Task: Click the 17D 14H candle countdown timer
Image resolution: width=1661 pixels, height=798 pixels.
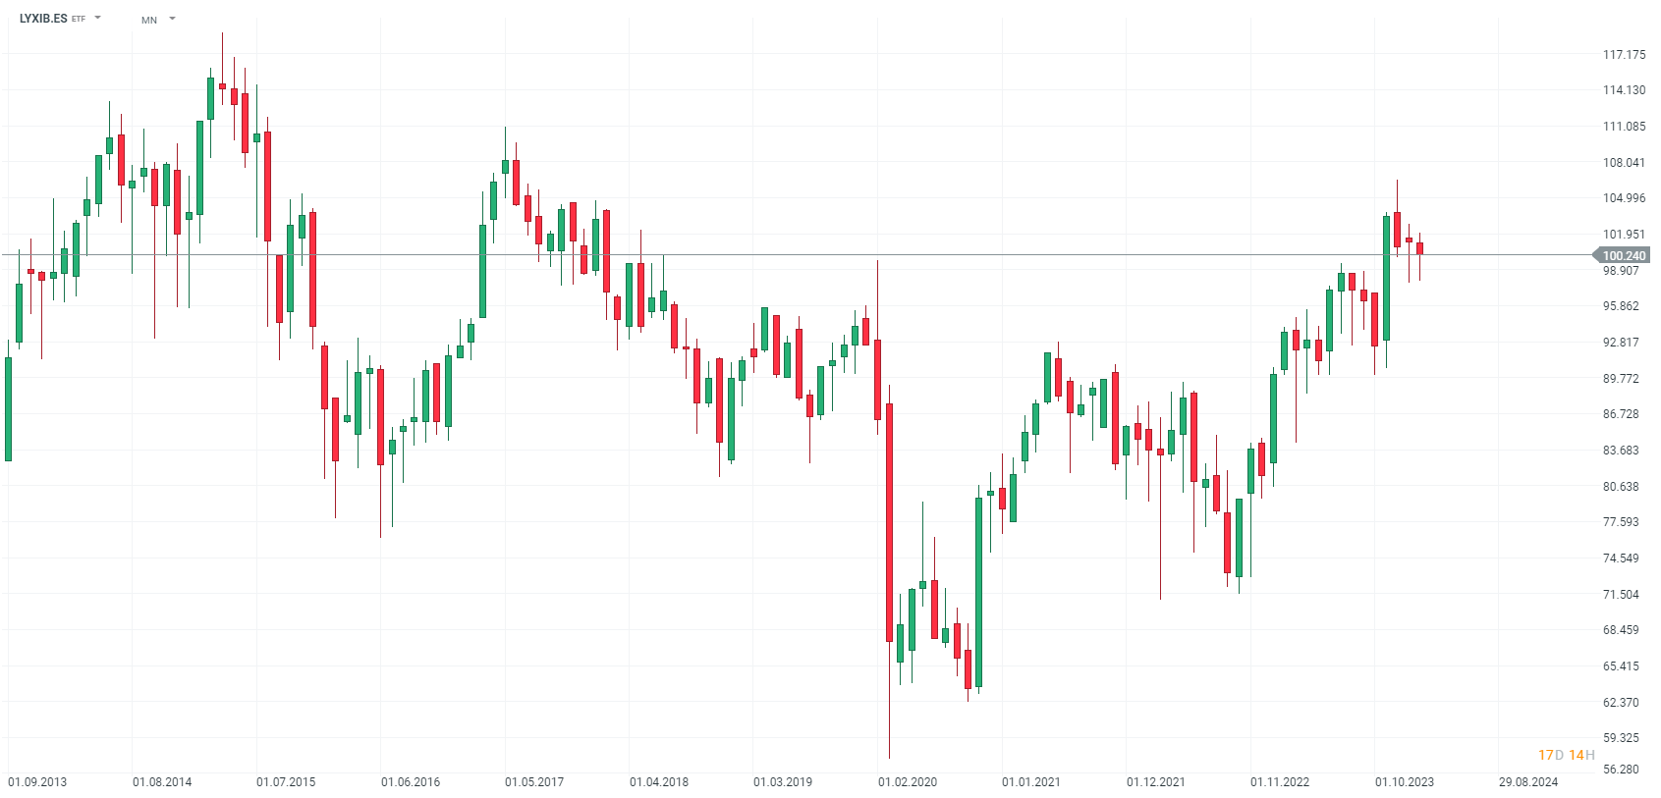Action: 1566,755
